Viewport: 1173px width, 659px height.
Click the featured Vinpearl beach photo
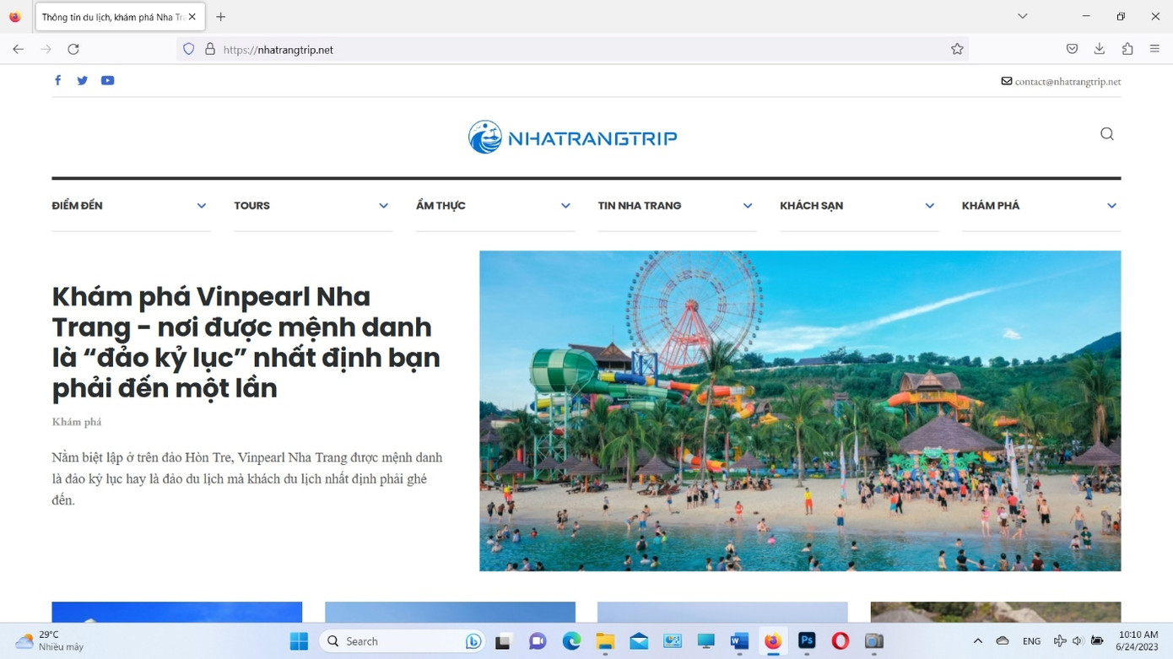pos(799,409)
